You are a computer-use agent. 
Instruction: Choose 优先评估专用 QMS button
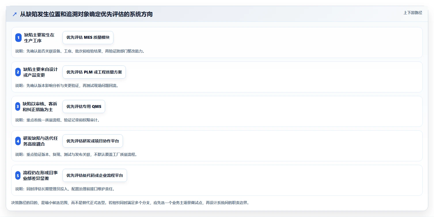click(84, 106)
